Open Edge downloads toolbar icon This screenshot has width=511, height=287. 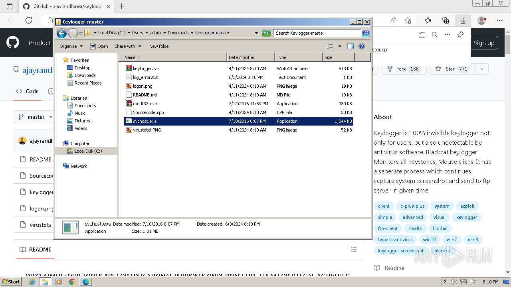[x=463, y=20]
